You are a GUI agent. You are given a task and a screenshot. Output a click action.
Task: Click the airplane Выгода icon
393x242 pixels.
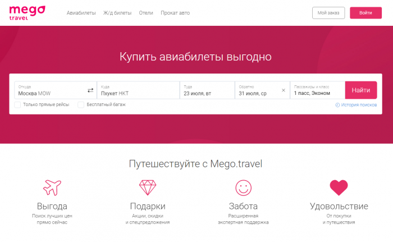point(52,188)
